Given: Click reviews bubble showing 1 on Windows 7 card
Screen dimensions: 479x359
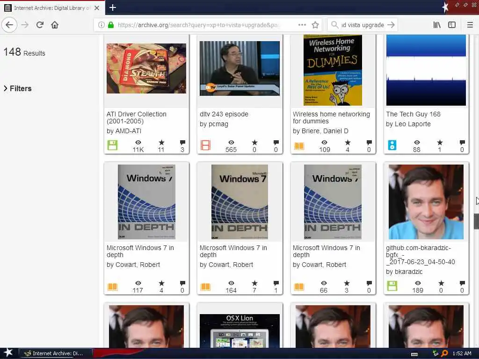Looking at the screenshot, I should click(x=276, y=284).
